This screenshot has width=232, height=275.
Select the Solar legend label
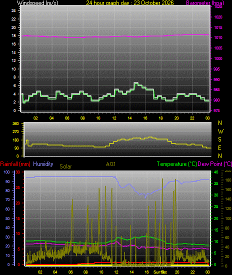[x=65, y=166]
